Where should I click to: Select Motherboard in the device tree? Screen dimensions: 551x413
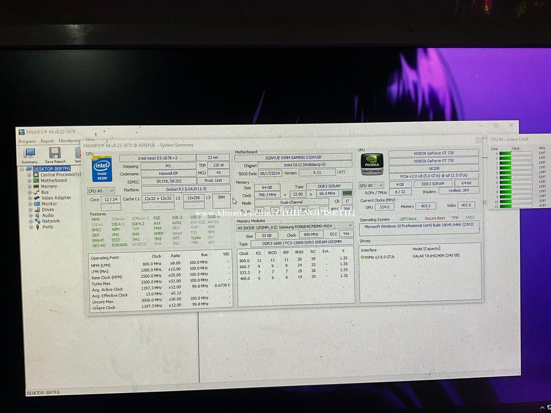coord(53,181)
